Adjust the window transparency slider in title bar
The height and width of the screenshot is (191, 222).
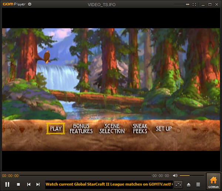[x=182, y=4]
